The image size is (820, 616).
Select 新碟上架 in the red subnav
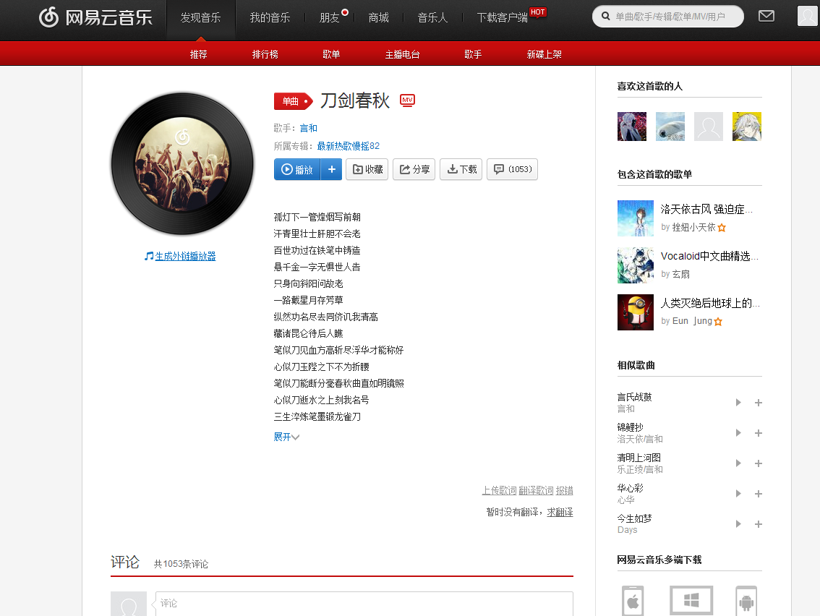click(544, 54)
